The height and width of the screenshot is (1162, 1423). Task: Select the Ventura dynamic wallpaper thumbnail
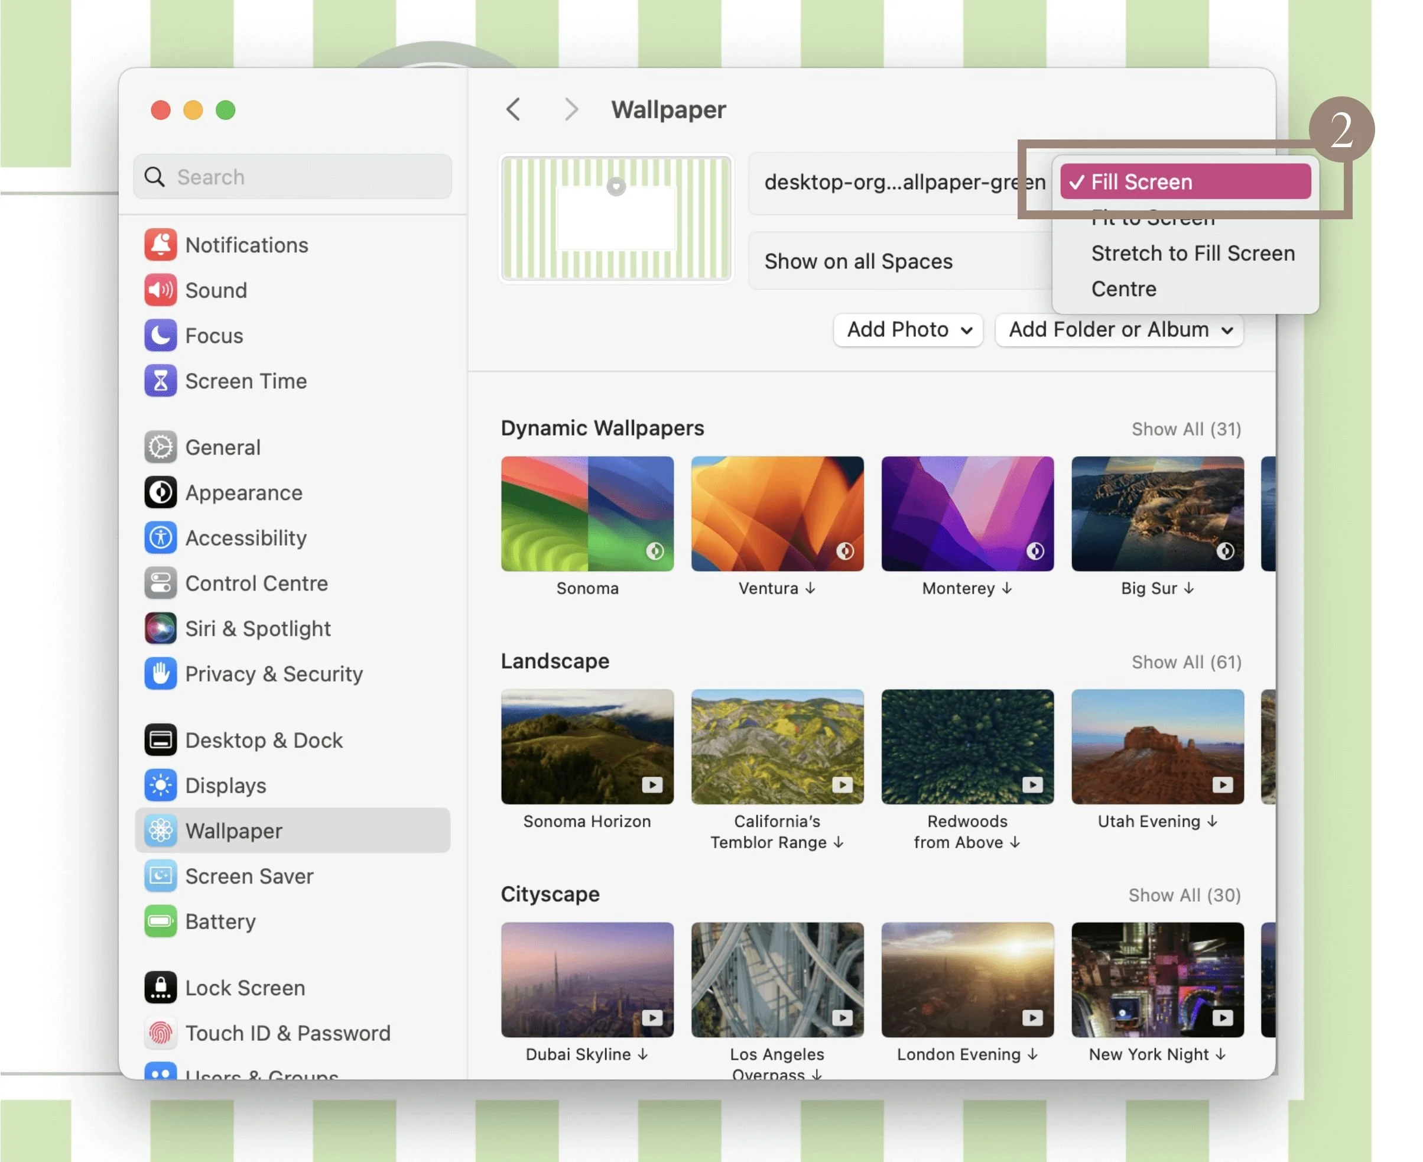[x=777, y=514]
